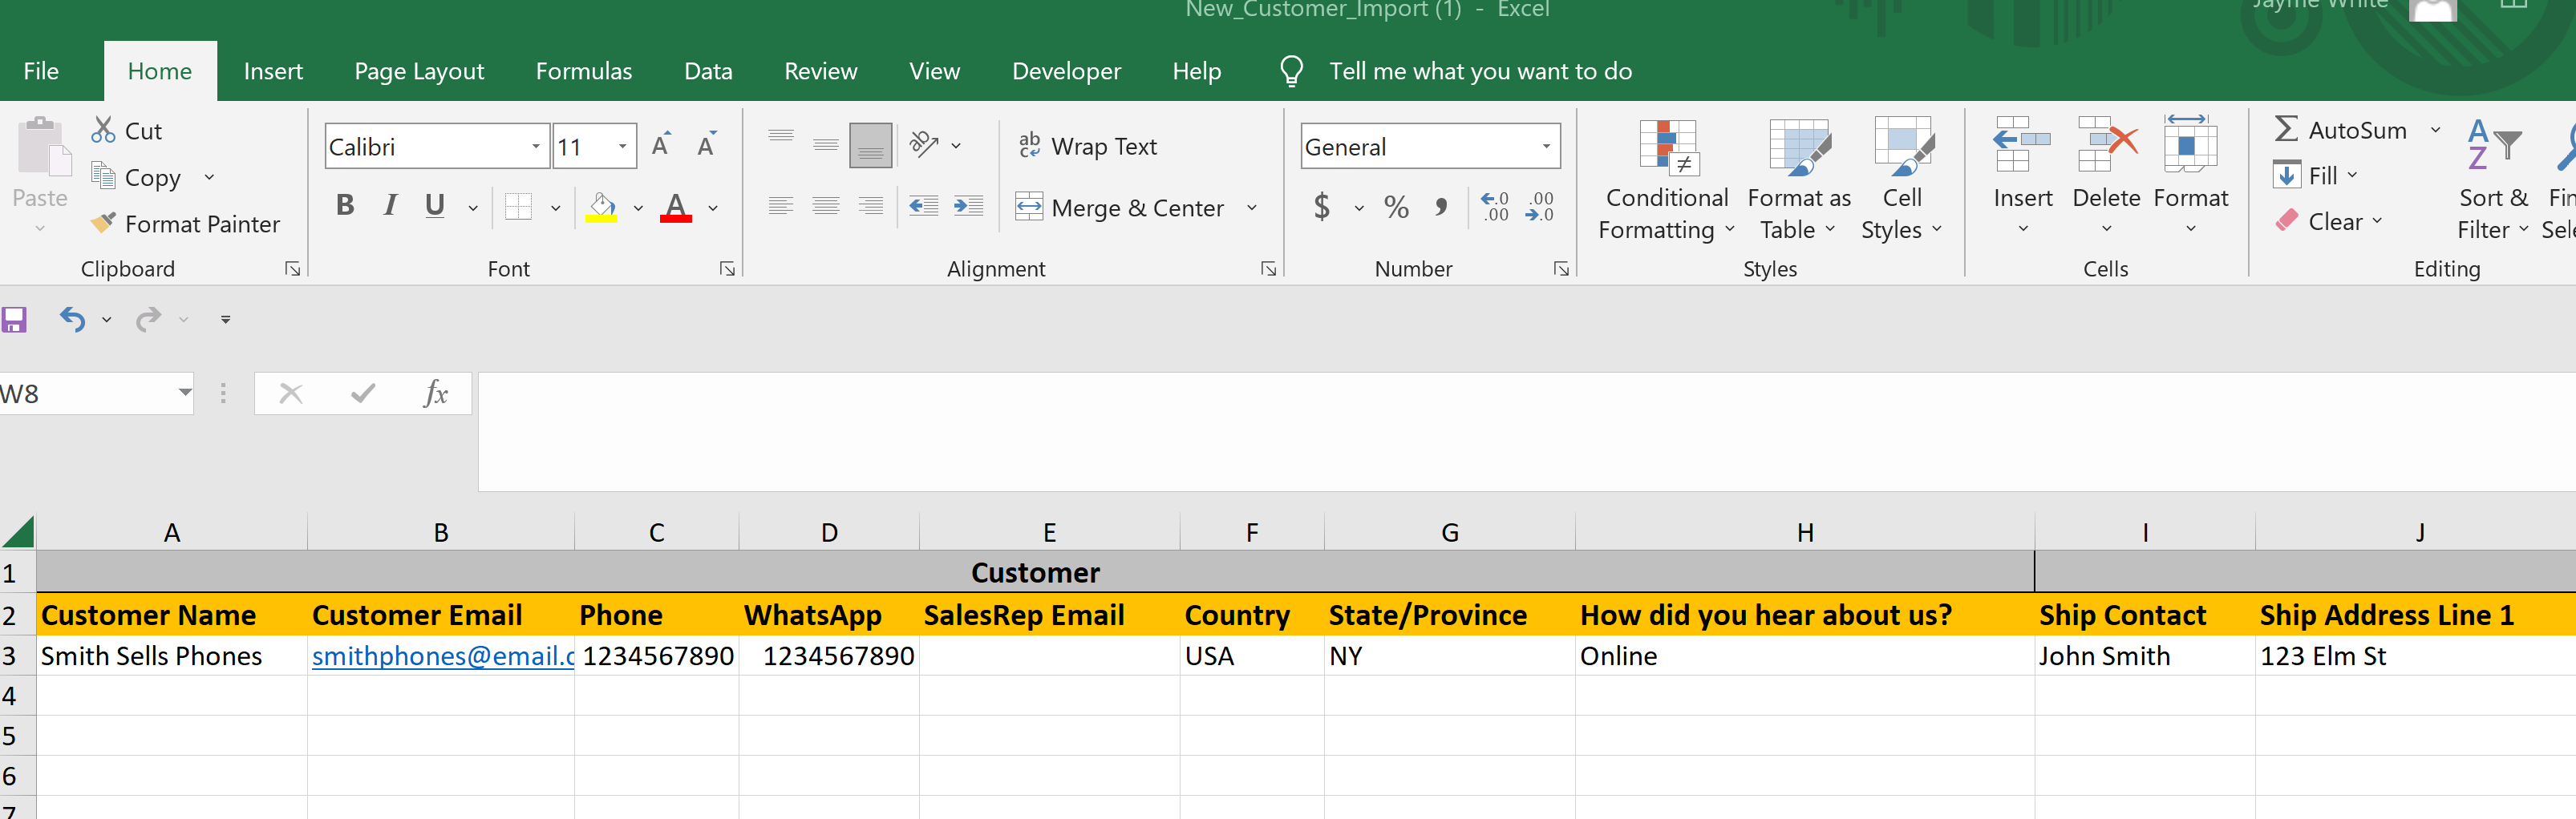Click the Copy icon
The image size is (2576, 819).
coord(103,177)
